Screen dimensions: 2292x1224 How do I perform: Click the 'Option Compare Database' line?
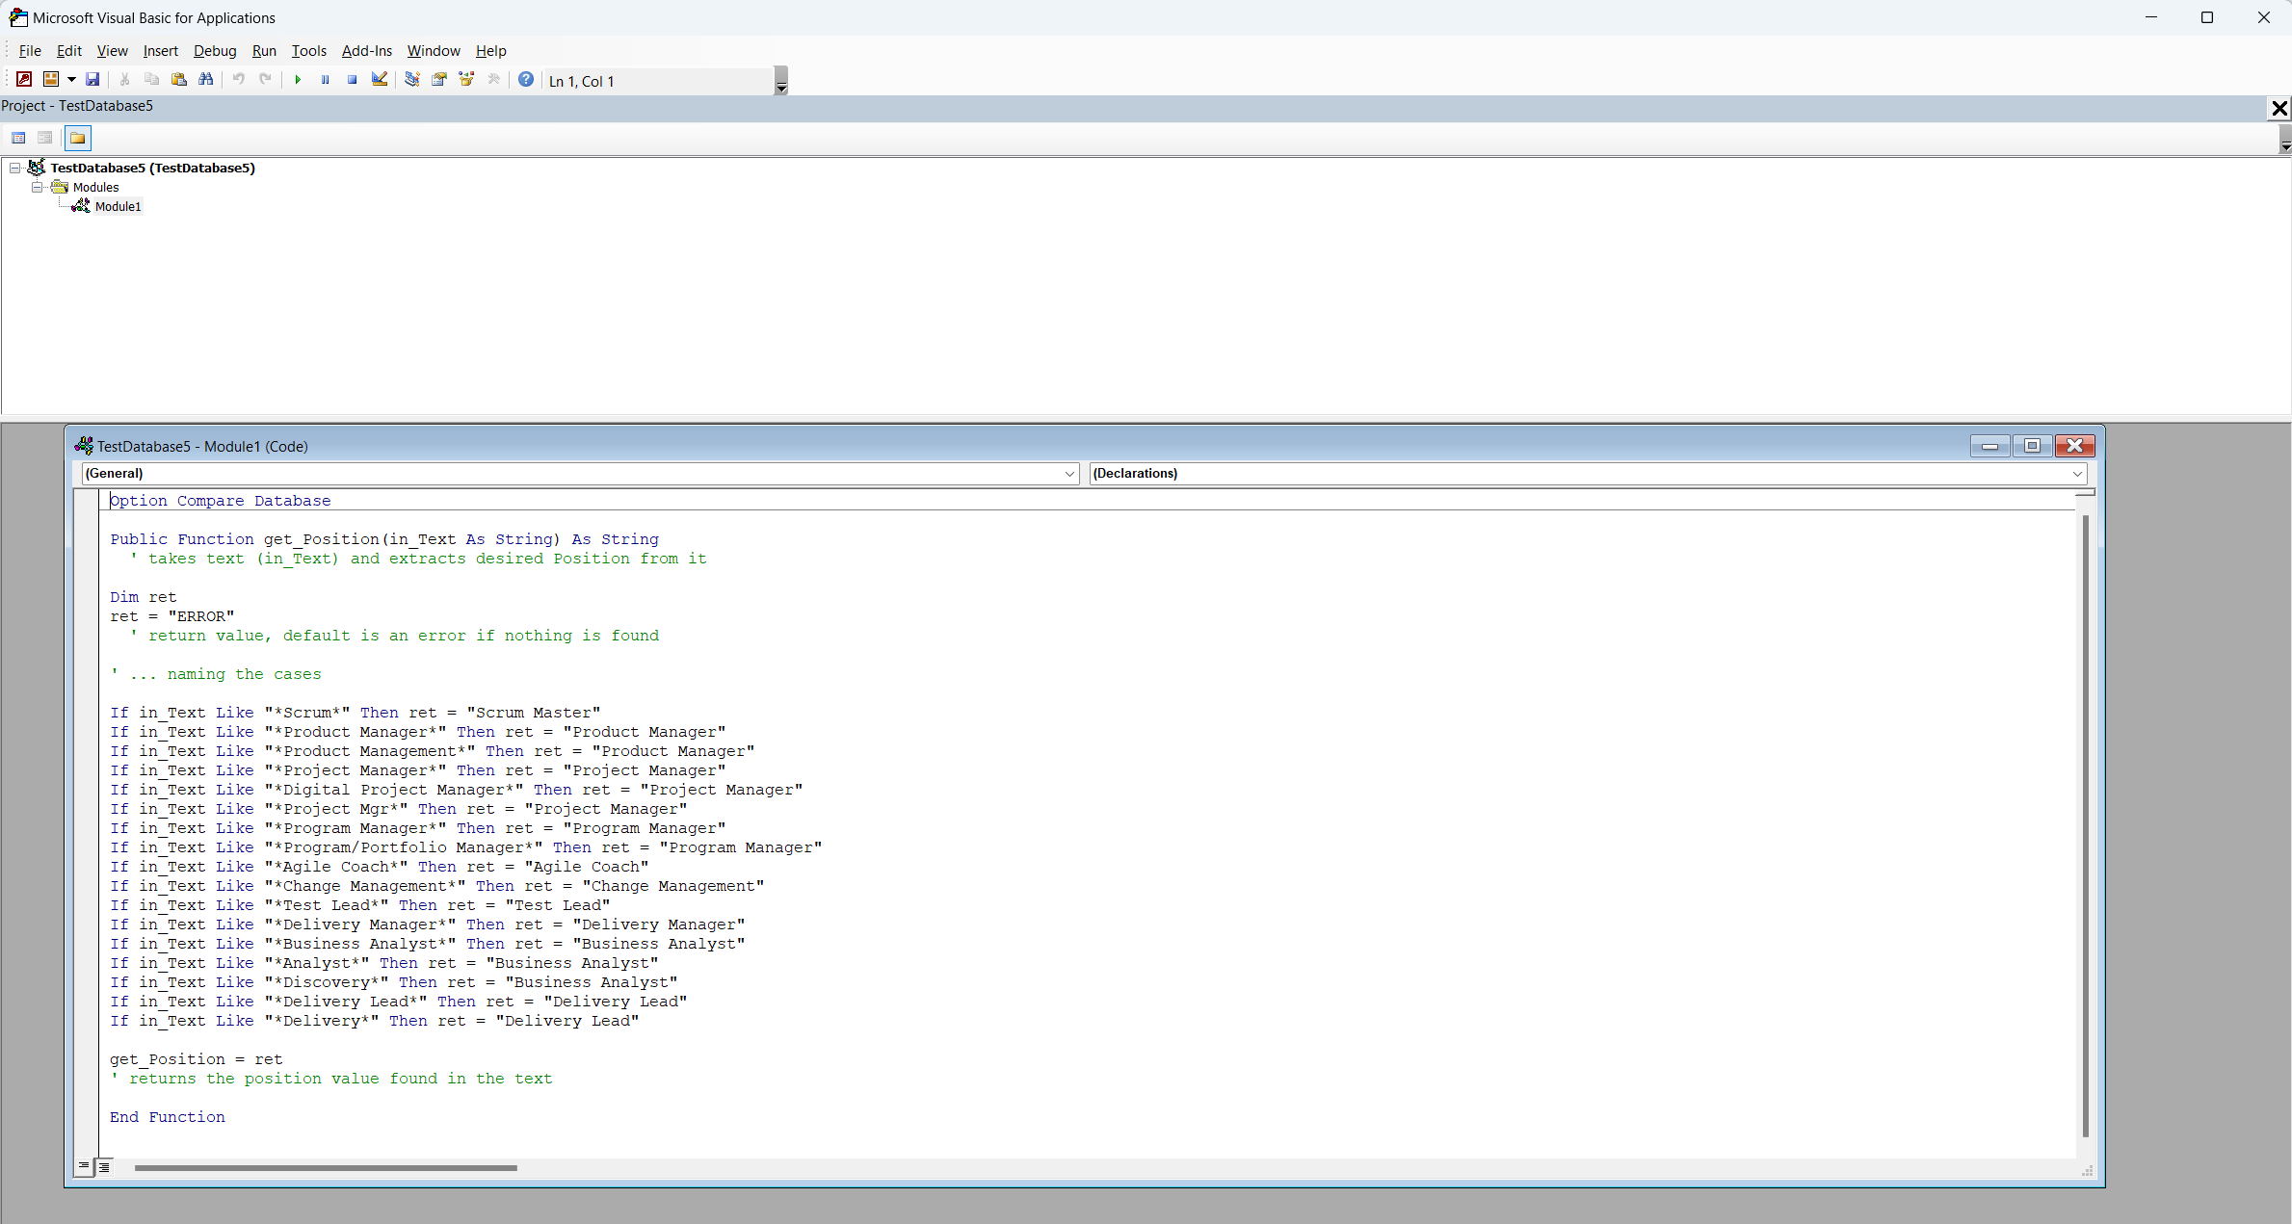tap(221, 501)
